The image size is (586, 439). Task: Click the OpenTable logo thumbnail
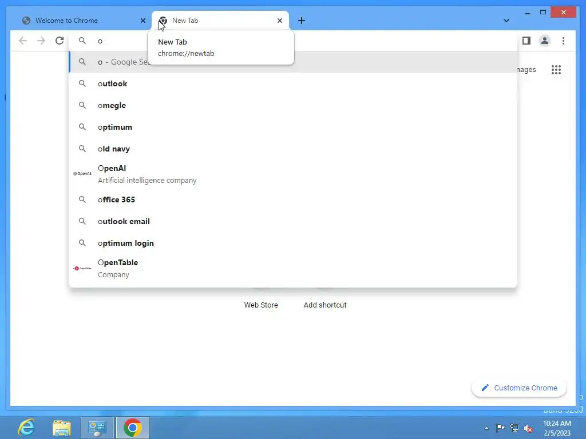pyautogui.click(x=82, y=269)
